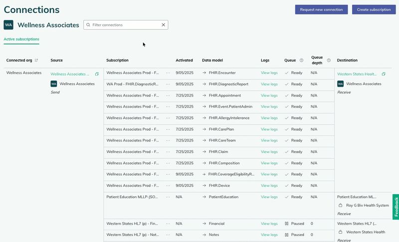The image size is (399, 242).
Task: Open the Queue column help icon
Action: 302,60
